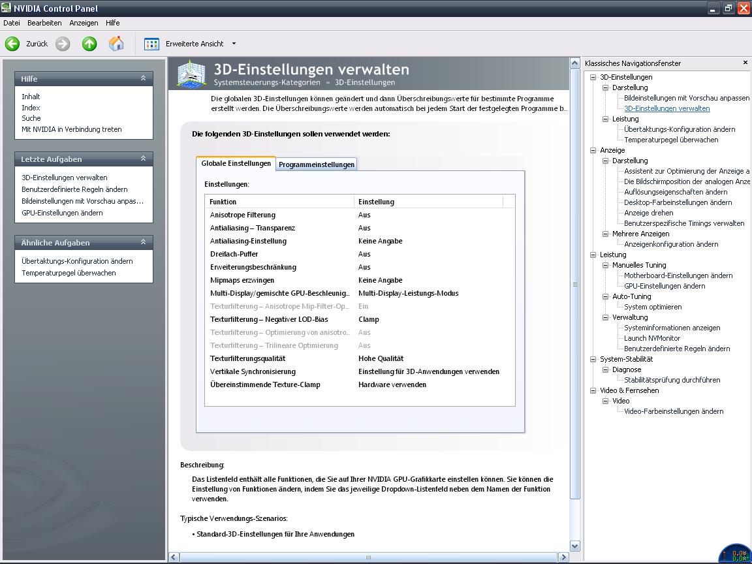This screenshot has width=752, height=564.
Task: Click the green up arrow icon
Action: click(x=89, y=44)
